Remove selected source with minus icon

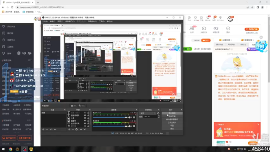(73, 129)
